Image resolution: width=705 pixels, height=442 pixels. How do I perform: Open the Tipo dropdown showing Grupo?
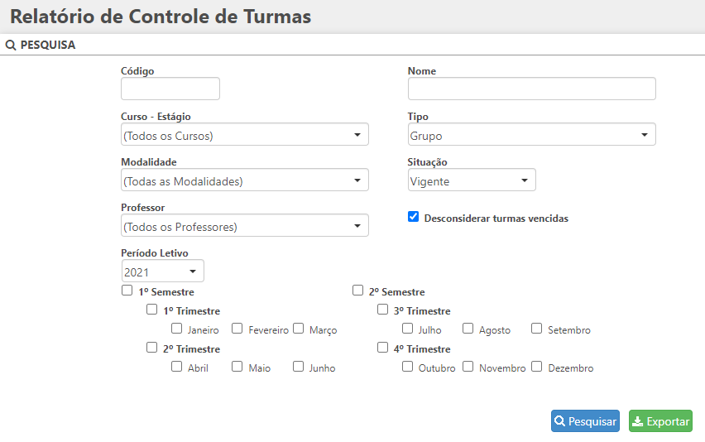point(531,135)
